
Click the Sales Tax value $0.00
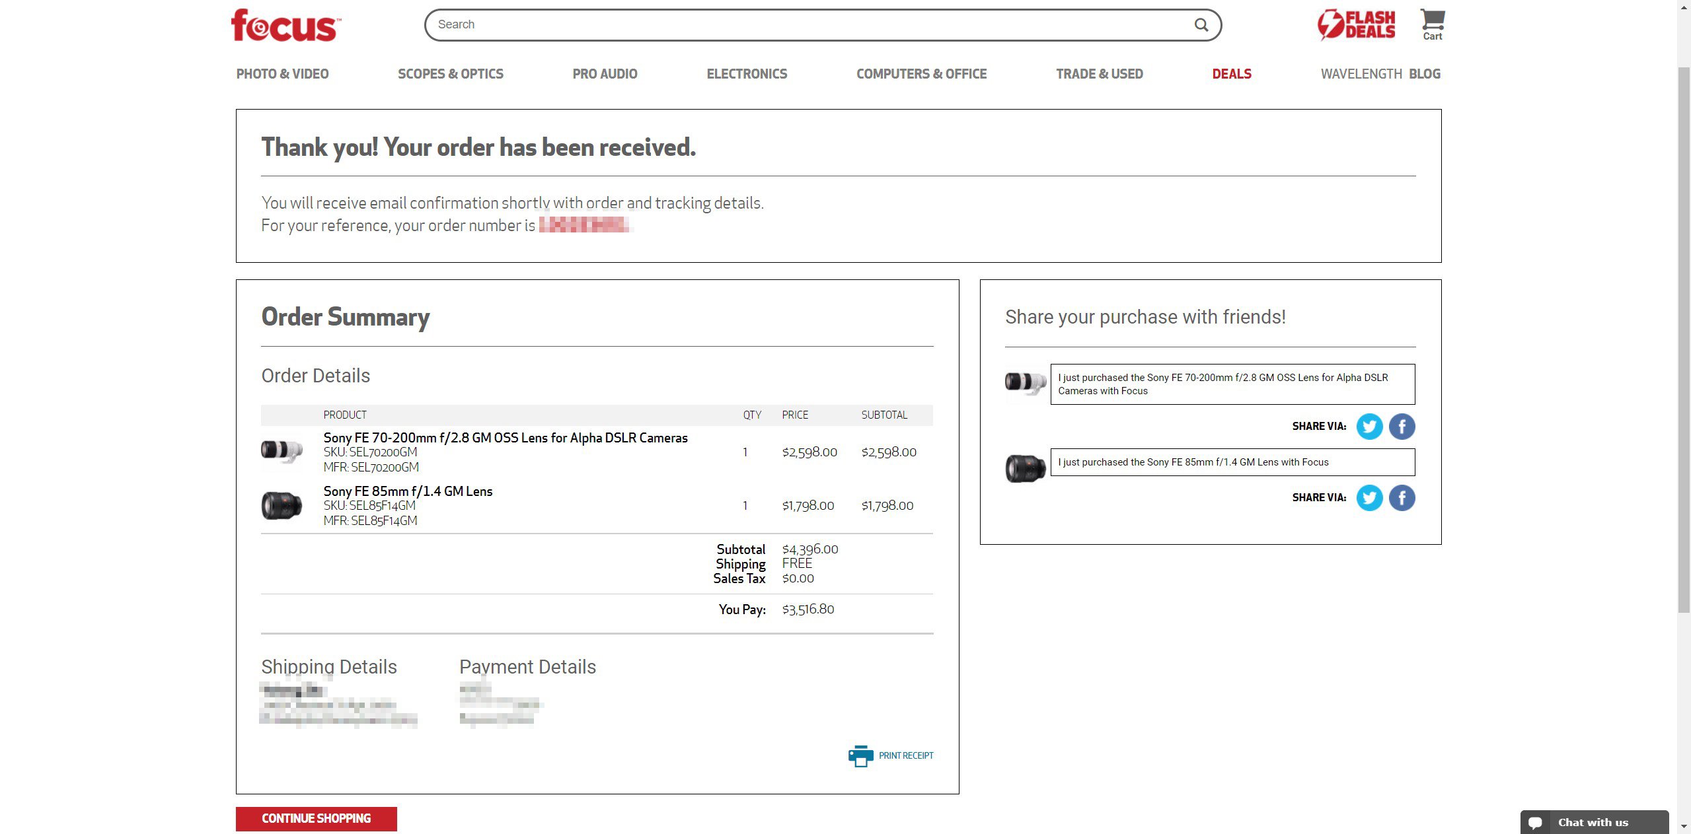coord(798,578)
